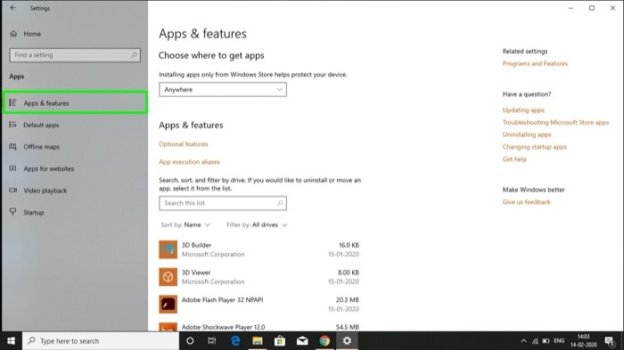The image size is (624, 350).
Task: Open App execution aliases link
Action: click(x=189, y=162)
